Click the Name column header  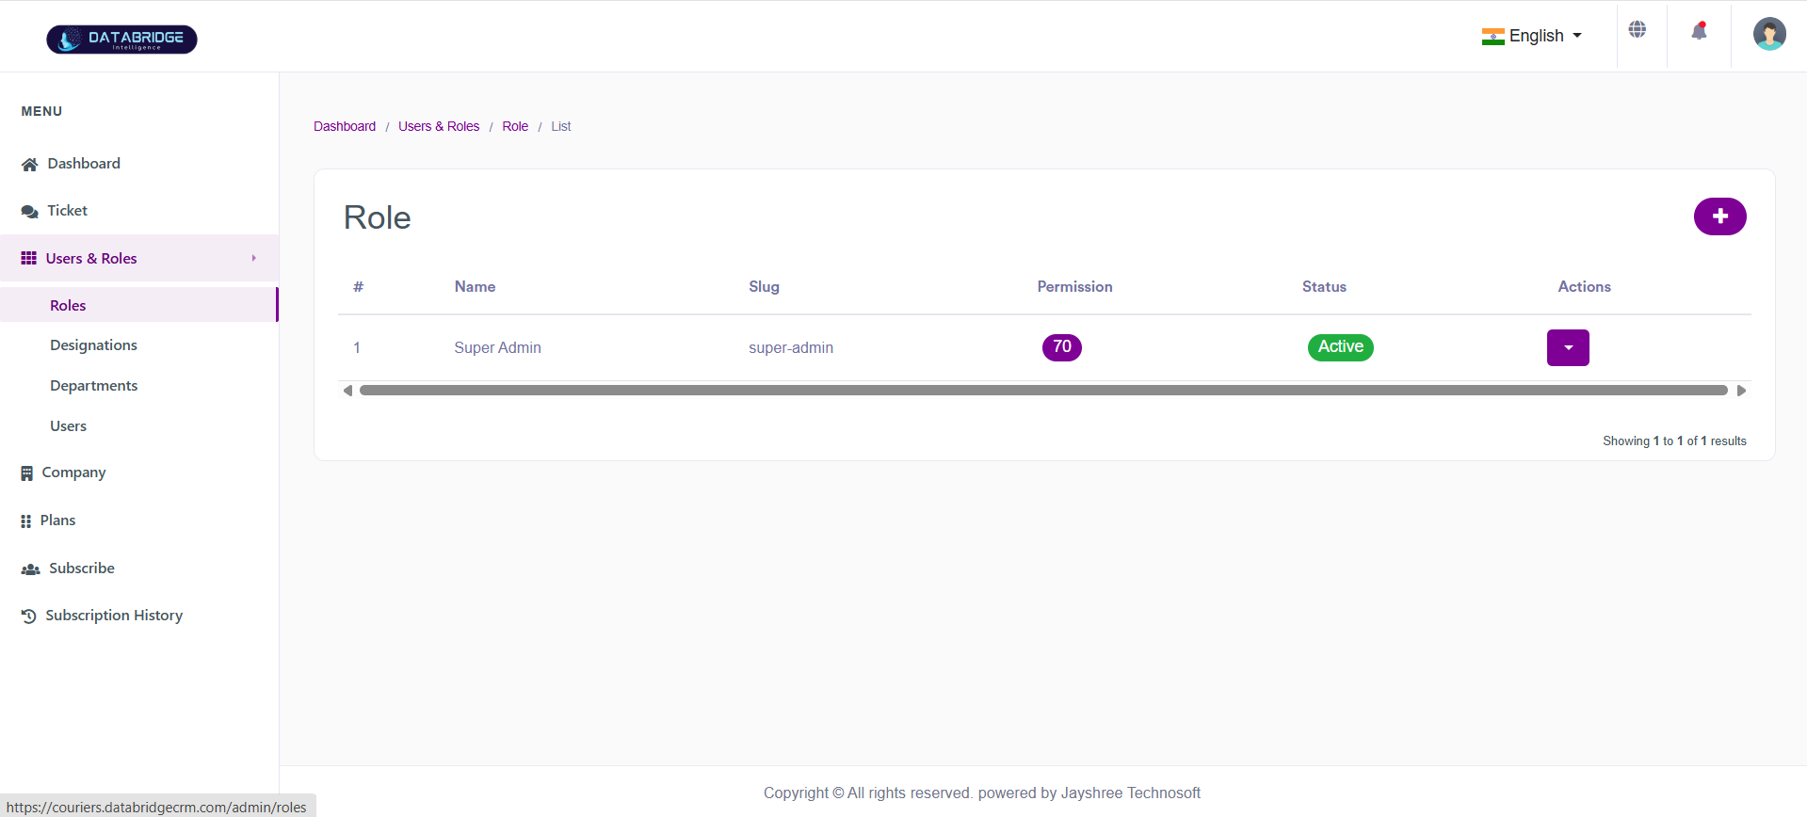tap(475, 287)
